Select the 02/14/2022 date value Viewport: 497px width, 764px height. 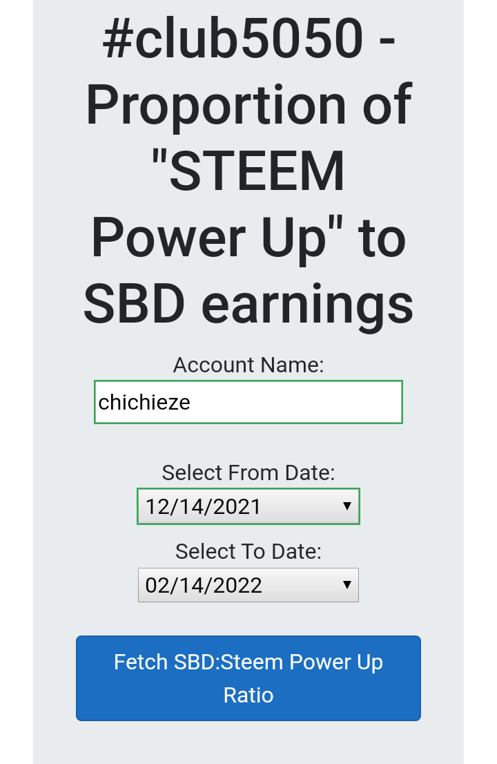pos(204,585)
